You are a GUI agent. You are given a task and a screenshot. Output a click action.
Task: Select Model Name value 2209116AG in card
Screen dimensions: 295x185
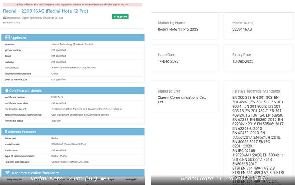point(242,30)
